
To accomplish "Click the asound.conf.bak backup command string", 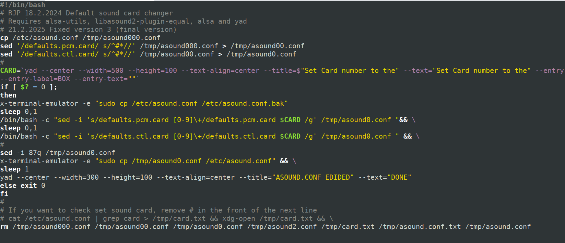I will 191,103.
